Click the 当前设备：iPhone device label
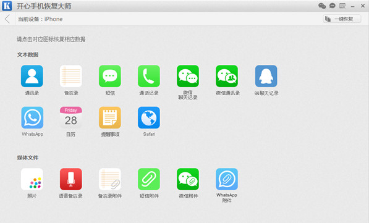The height and width of the screenshot is (223, 369). pyautogui.click(x=40, y=19)
